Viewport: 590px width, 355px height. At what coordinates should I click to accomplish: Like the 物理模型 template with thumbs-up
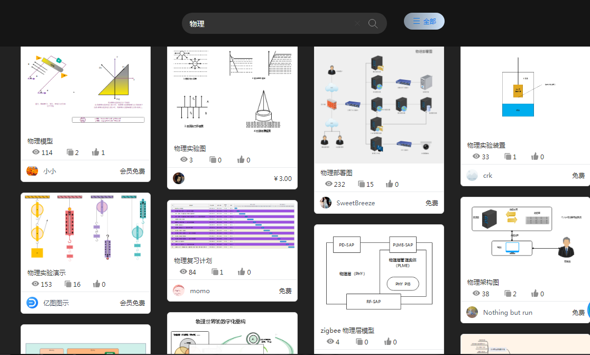pyautogui.click(x=96, y=152)
